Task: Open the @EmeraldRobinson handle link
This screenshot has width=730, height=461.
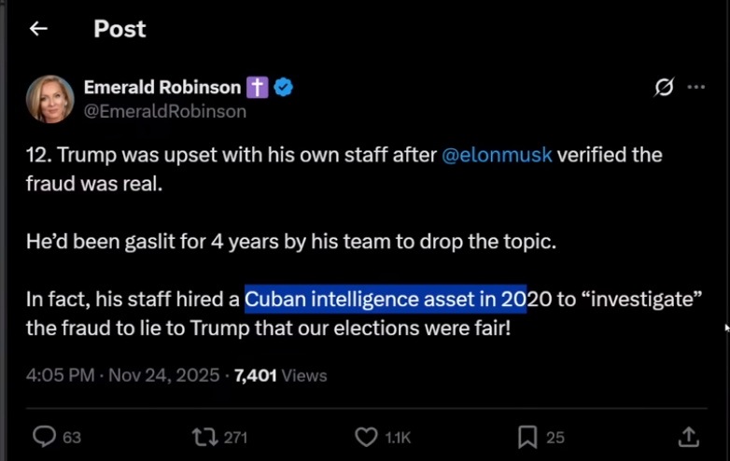Action: (165, 111)
